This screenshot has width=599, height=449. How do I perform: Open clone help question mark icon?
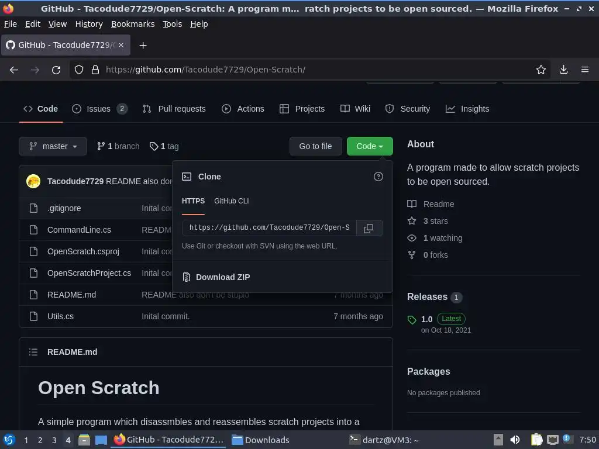click(x=378, y=177)
